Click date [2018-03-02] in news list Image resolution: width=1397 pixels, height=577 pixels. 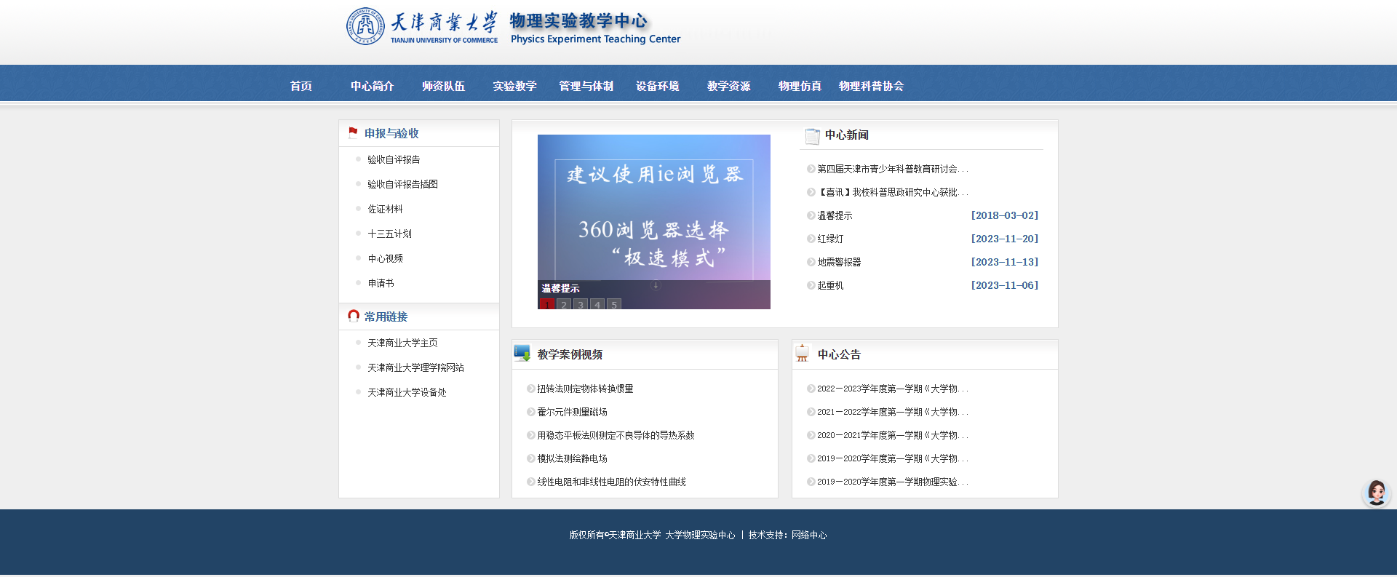tap(1005, 215)
